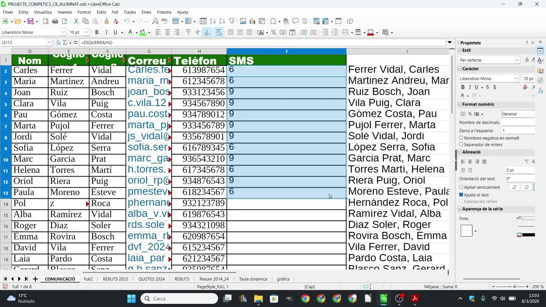Click the Save document icon
The height and width of the screenshot is (307, 546).
point(30,21)
